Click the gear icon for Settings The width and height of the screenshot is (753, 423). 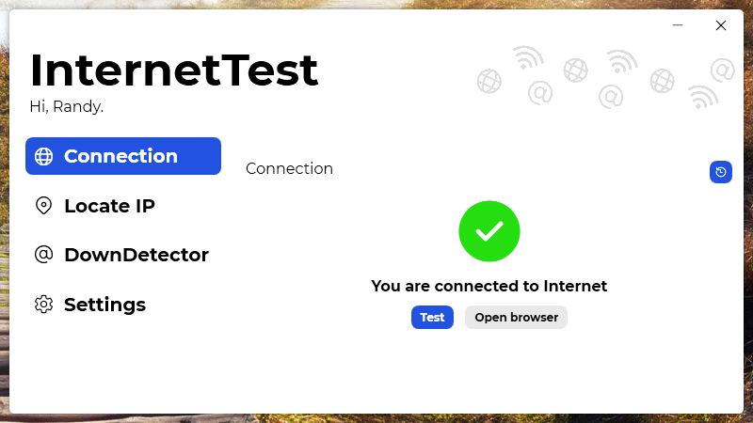pyautogui.click(x=43, y=304)
